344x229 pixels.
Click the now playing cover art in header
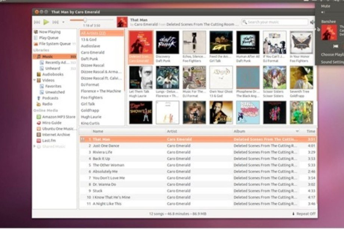pyautogui.click(x=122, y=22)
